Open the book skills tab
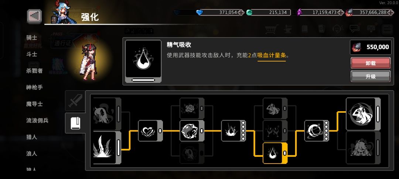399x179 pixels. click(75, 123)
